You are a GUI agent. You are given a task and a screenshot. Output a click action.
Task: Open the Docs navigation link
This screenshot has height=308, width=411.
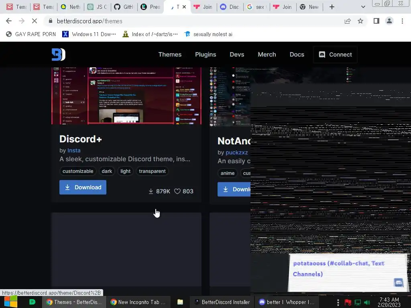(x=297, y=55)
